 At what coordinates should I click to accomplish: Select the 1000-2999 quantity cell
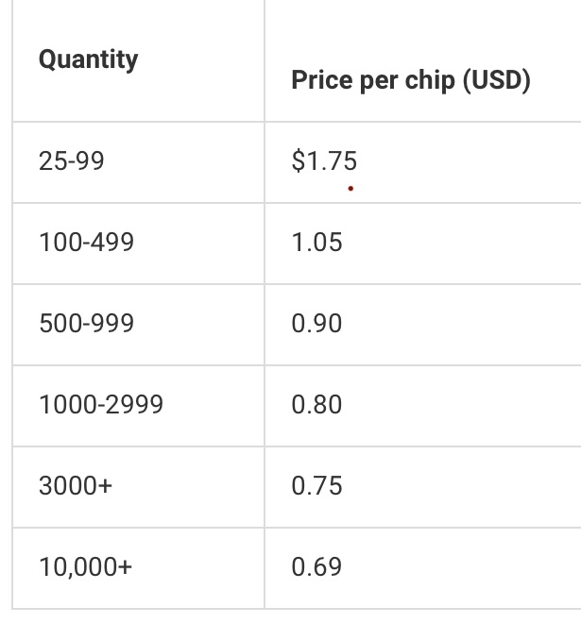pyautogui.click(x=101, y=405)
